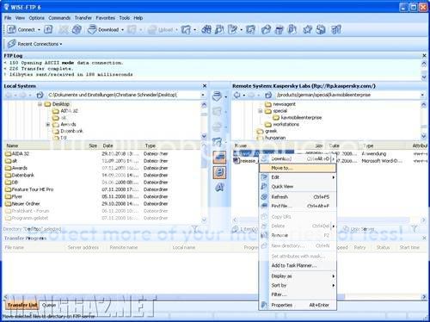430x322 pixels.
Task: Open the Help menu
Action: [138, 18]
